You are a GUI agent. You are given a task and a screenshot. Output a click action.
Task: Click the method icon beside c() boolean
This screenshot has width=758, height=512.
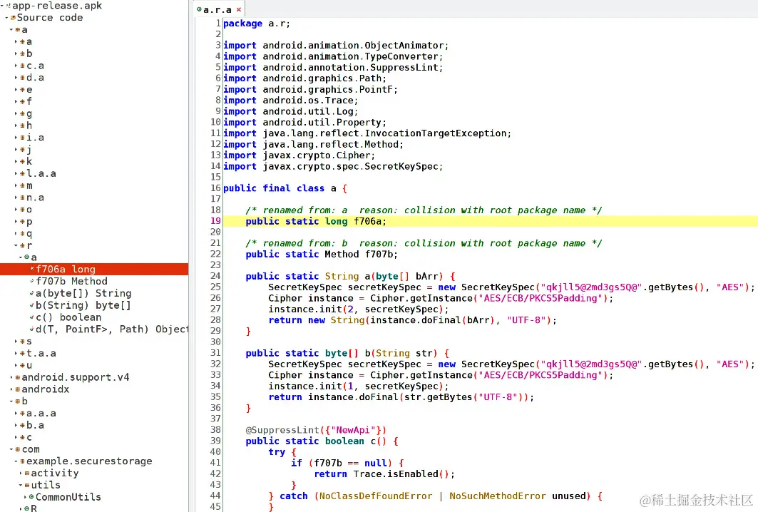[x=32, y=317]
